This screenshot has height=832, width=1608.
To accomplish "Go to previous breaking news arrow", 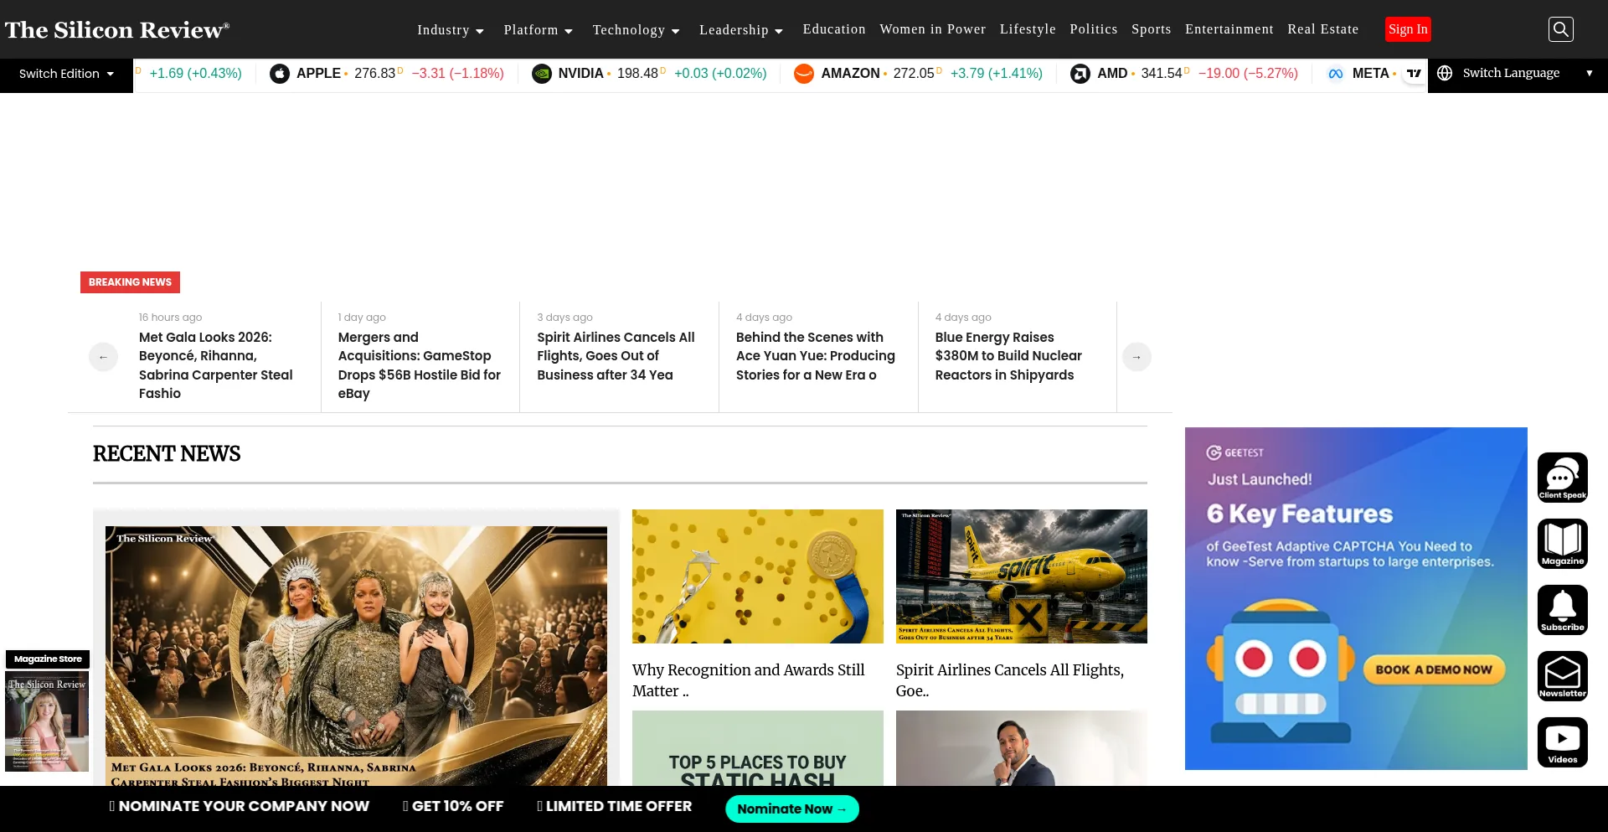I will click(103, 357).
